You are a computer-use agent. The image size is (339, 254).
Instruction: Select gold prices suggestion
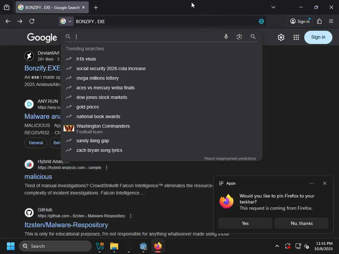(x=162, y=107)
